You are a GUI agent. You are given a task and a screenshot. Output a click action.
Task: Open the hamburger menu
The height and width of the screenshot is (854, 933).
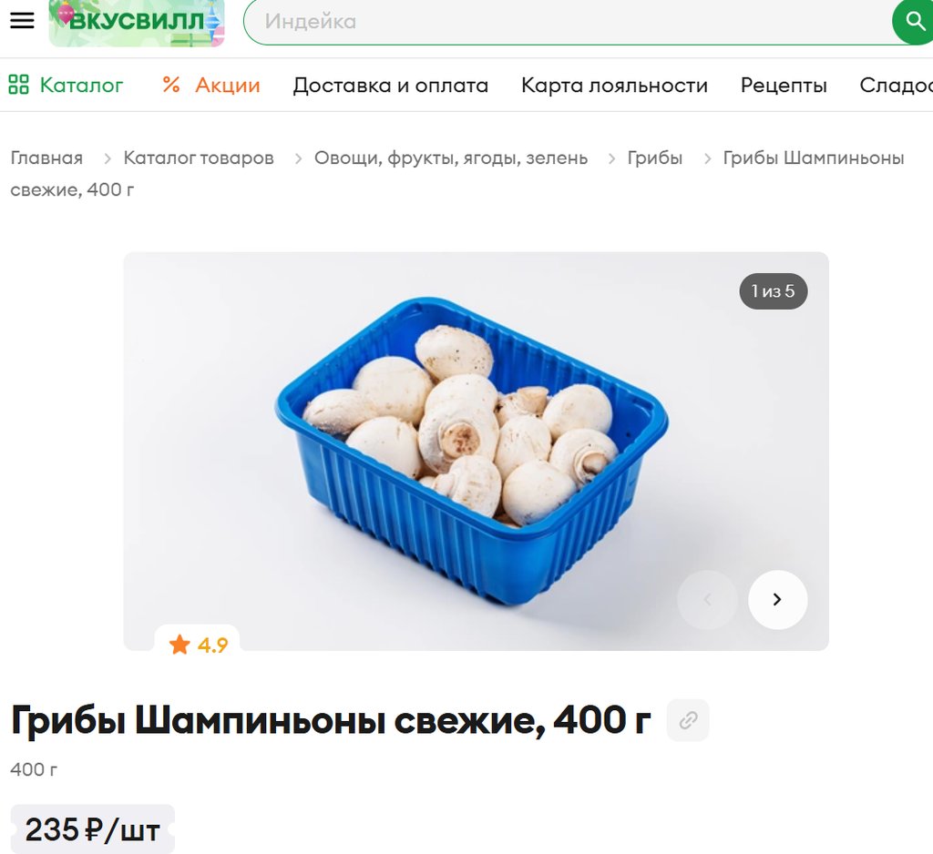22,21
